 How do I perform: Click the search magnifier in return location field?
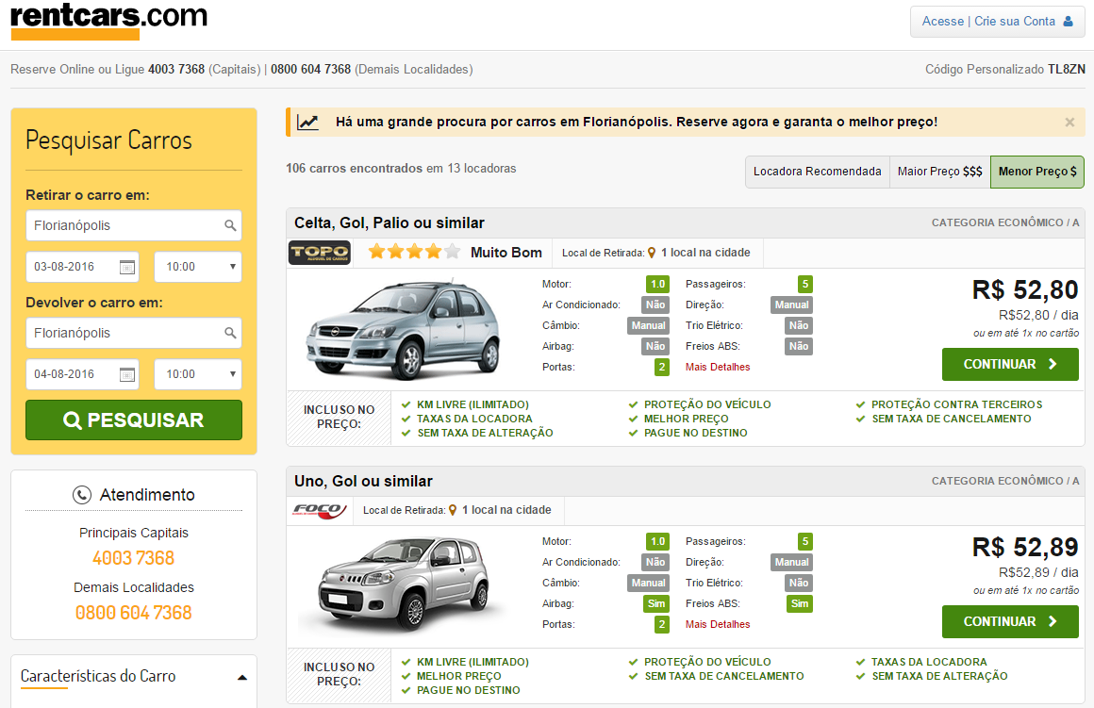coord(229,333)
